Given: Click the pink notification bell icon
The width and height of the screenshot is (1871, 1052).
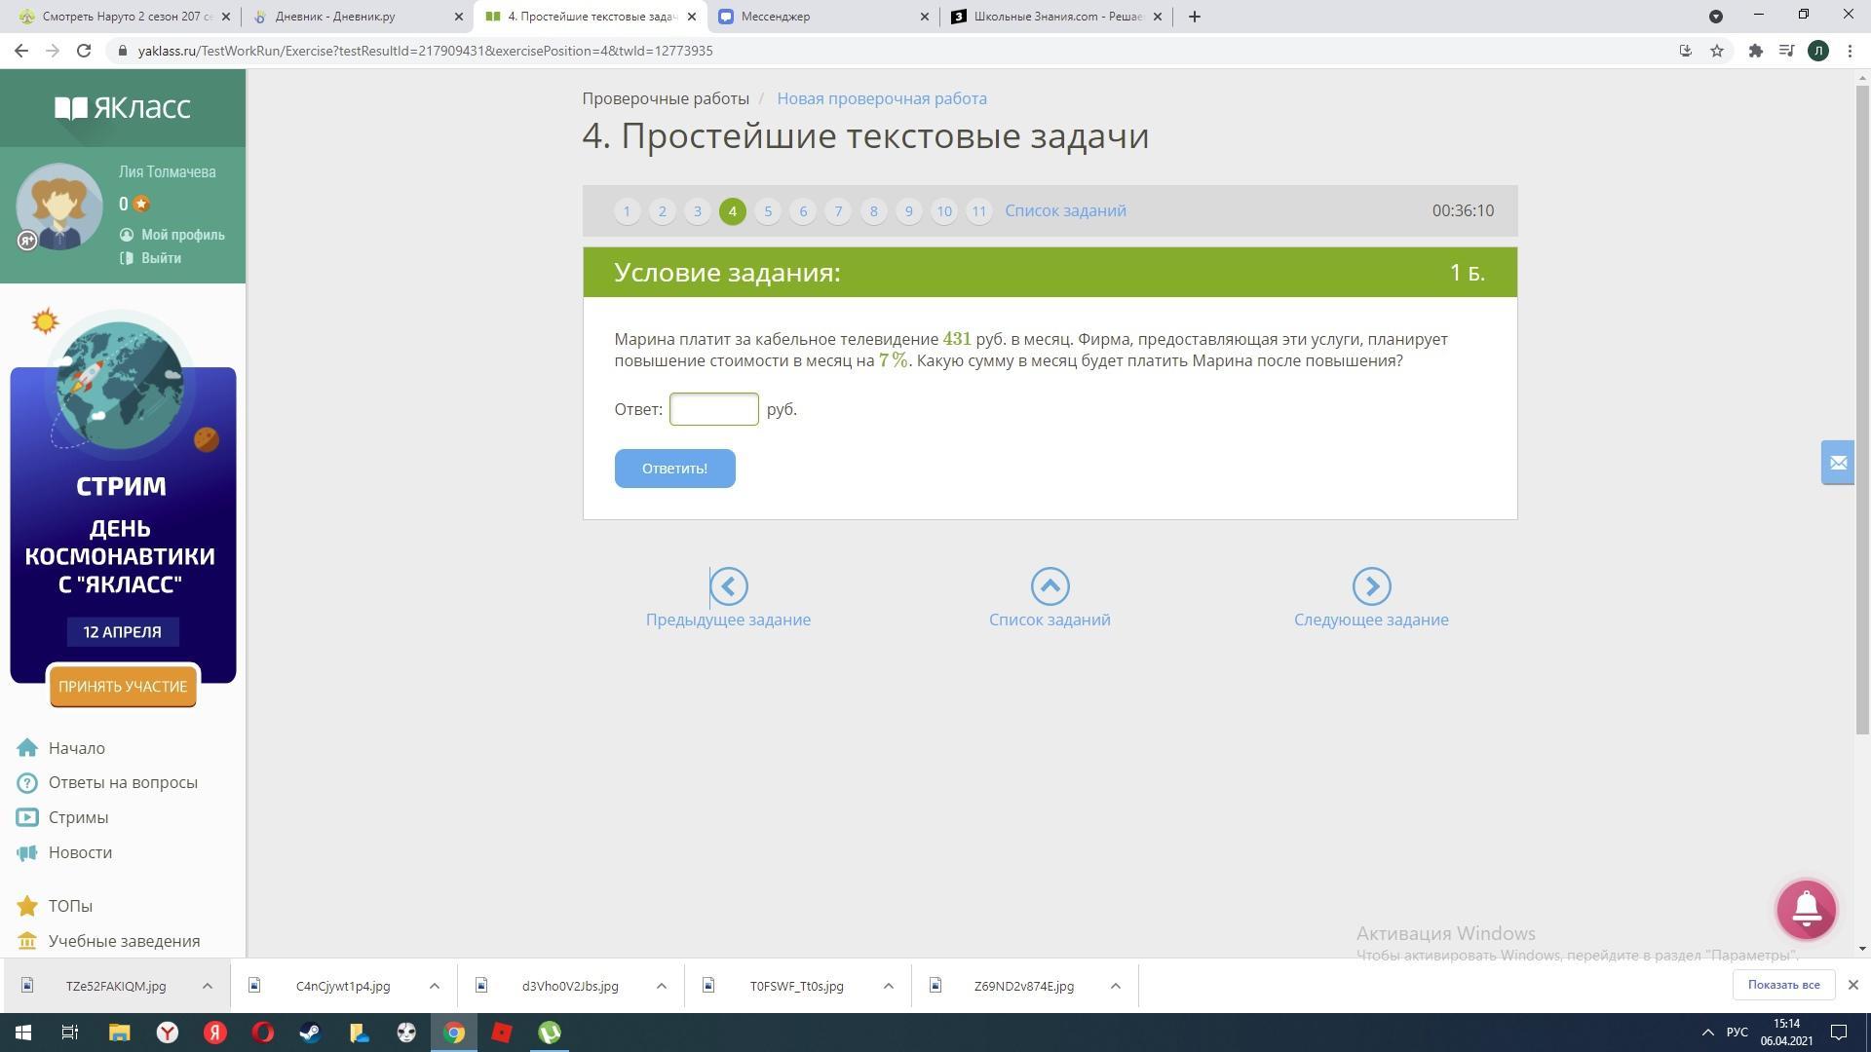Looking at the screenshot, I should pyautogui.click(x=1806, y=909).
